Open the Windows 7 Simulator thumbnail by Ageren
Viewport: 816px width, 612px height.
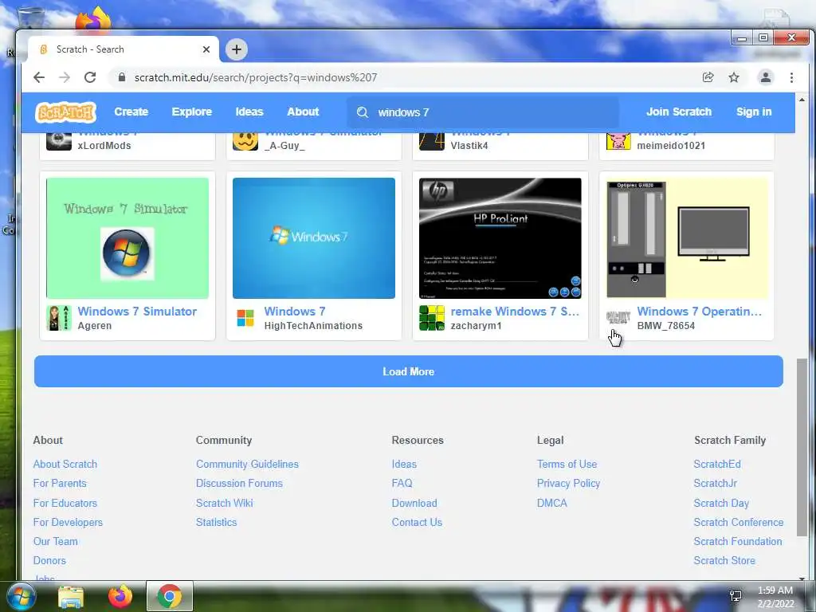(127, 238)
